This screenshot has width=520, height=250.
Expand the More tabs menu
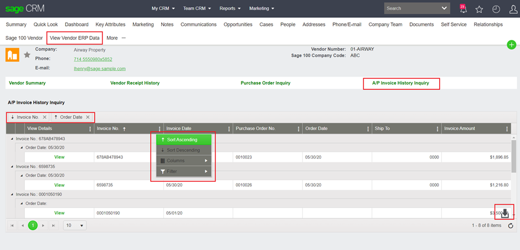click(116, 38)
